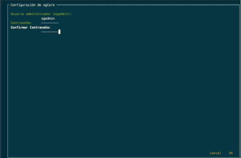Click the blinking text cursor block
This screenshot has width=241, height=158.
coord(59,32)
